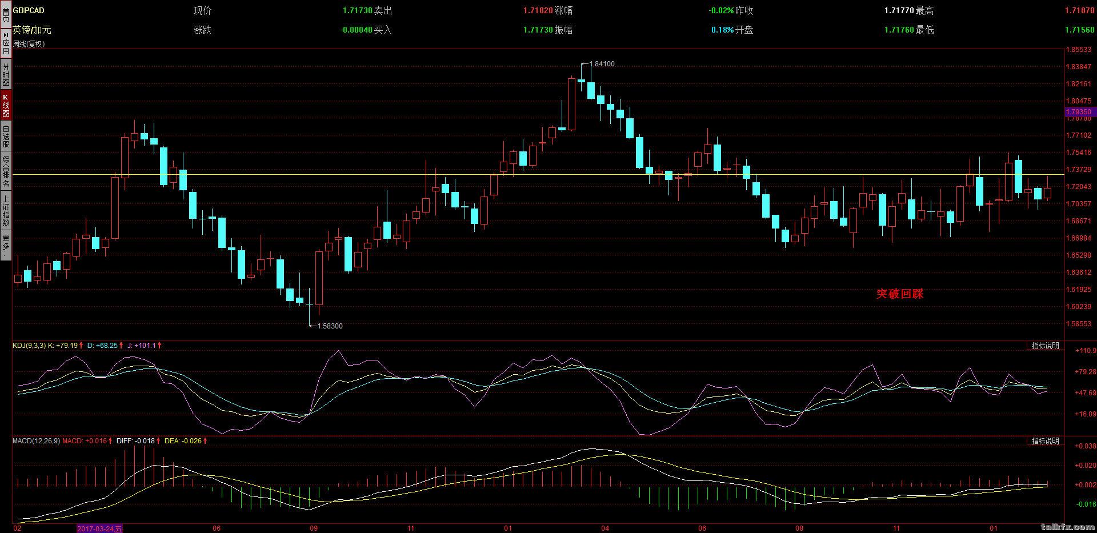Click the +110.9 KDJ axis label
This screenshot has height=533, width=1097.
1085,351
